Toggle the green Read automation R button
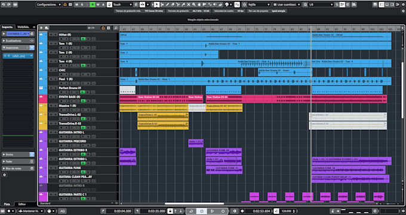406x215 pixels. (93, 4)
